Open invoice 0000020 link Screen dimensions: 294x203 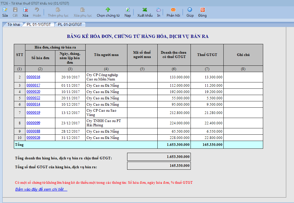33,92
